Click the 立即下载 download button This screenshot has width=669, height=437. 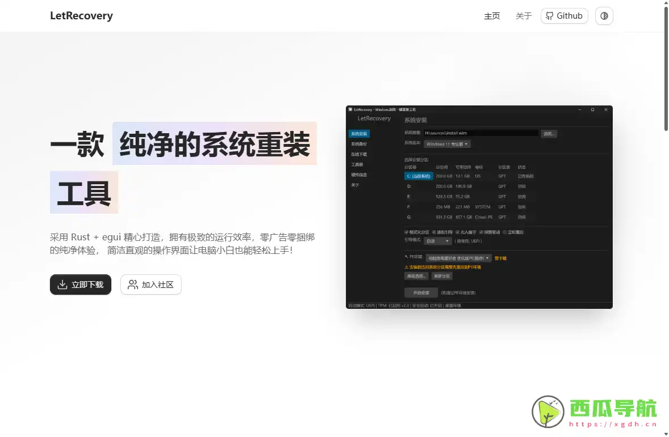tap(81, 284)
